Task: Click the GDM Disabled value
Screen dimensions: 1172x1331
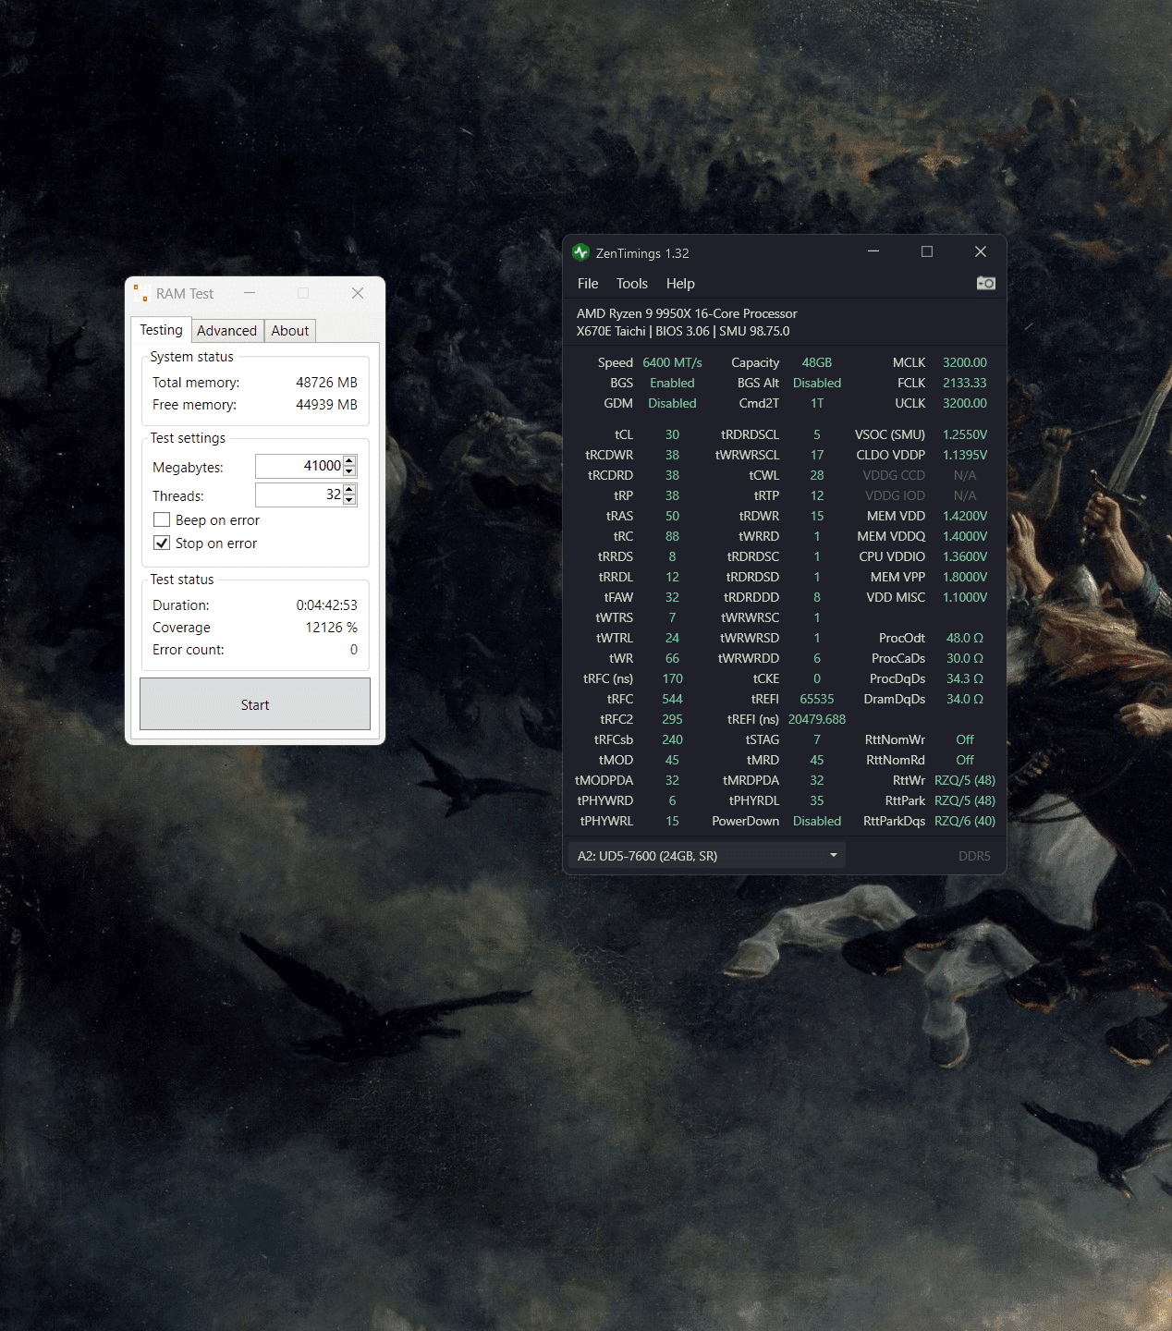Action: click(x=672, y=403)
